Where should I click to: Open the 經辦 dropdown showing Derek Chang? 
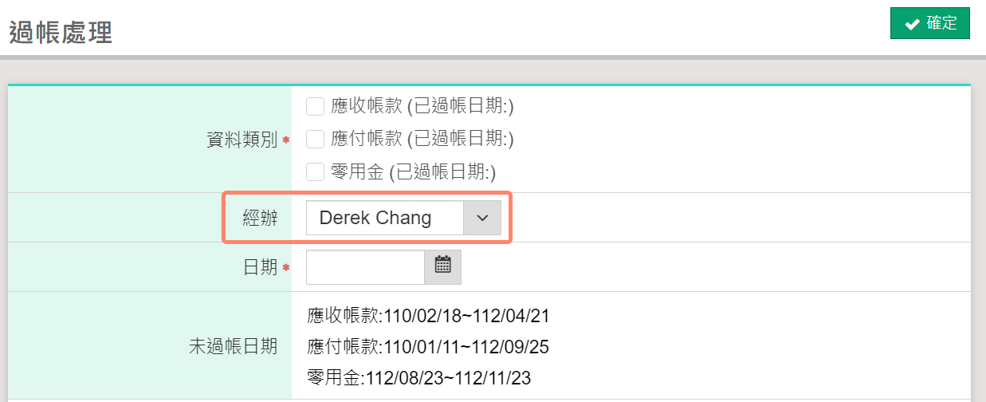click(403, 218)
